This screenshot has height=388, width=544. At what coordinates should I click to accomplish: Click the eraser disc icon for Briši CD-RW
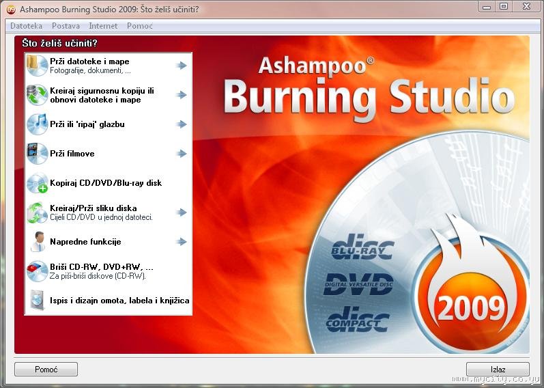37,271
